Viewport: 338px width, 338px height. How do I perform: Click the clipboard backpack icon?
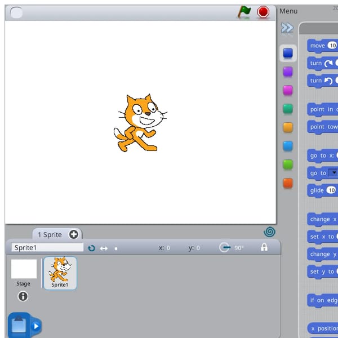click(x=19, y=324)
